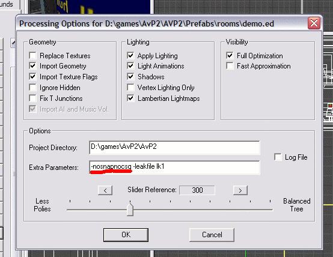The image size is (333, 257).
Task: Cancel the Processing Options dialog
Action: point(212,235)
